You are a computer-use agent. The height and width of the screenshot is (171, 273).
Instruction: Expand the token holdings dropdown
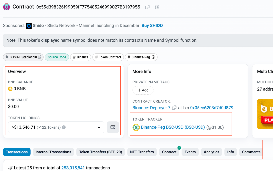point(56,127)
